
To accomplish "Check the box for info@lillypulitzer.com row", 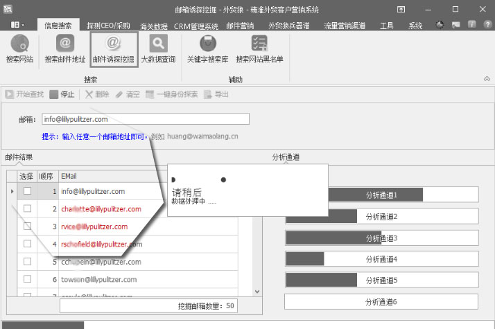I will (28, 191).
